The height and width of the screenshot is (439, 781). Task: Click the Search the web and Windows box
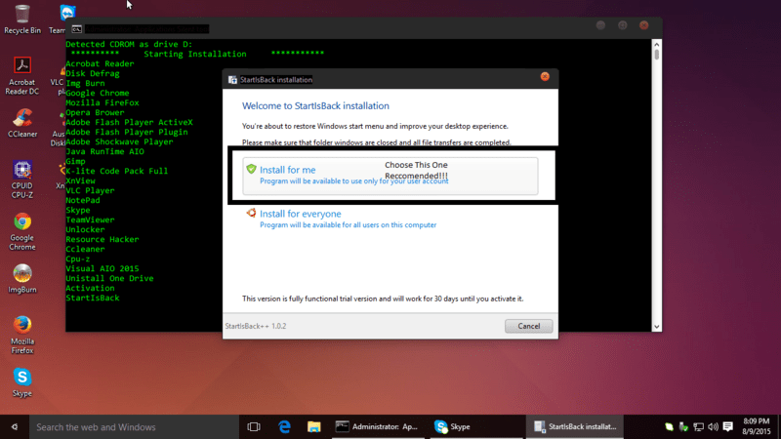[x=135, y=426]
